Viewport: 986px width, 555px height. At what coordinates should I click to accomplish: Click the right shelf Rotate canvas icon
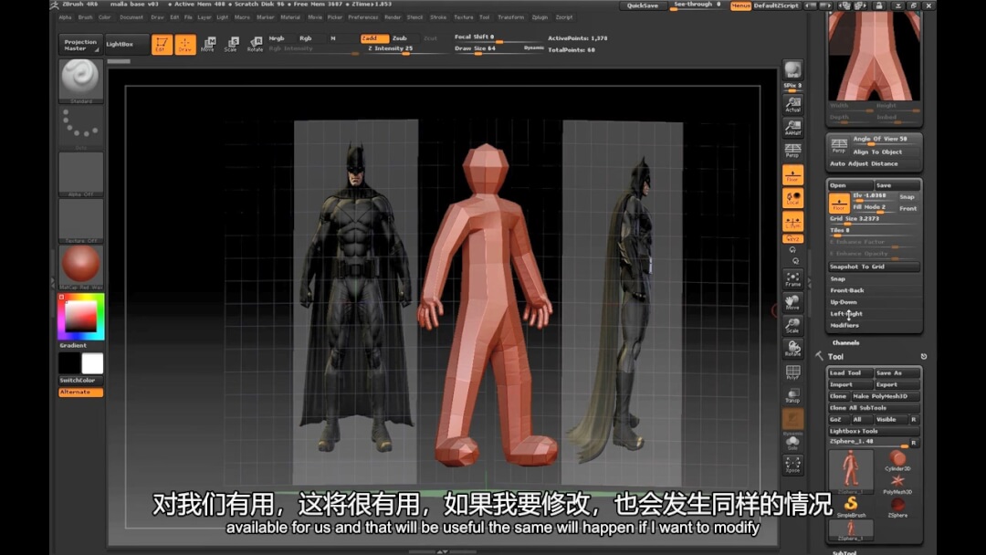pos(792,349)
